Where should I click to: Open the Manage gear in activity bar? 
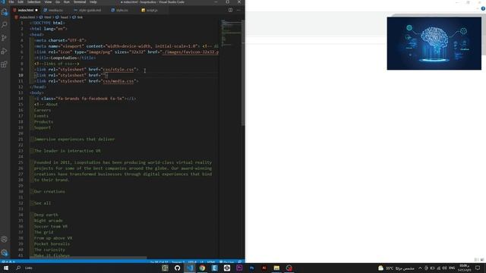(x=5, y=253)
